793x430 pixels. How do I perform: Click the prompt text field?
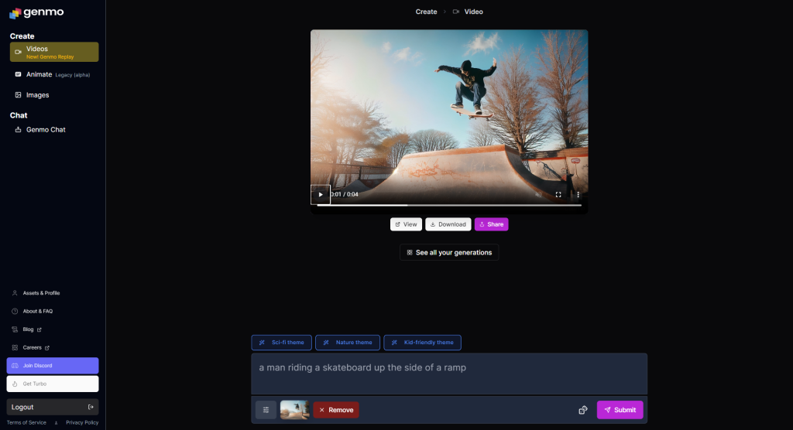click(x=449, y=374)
